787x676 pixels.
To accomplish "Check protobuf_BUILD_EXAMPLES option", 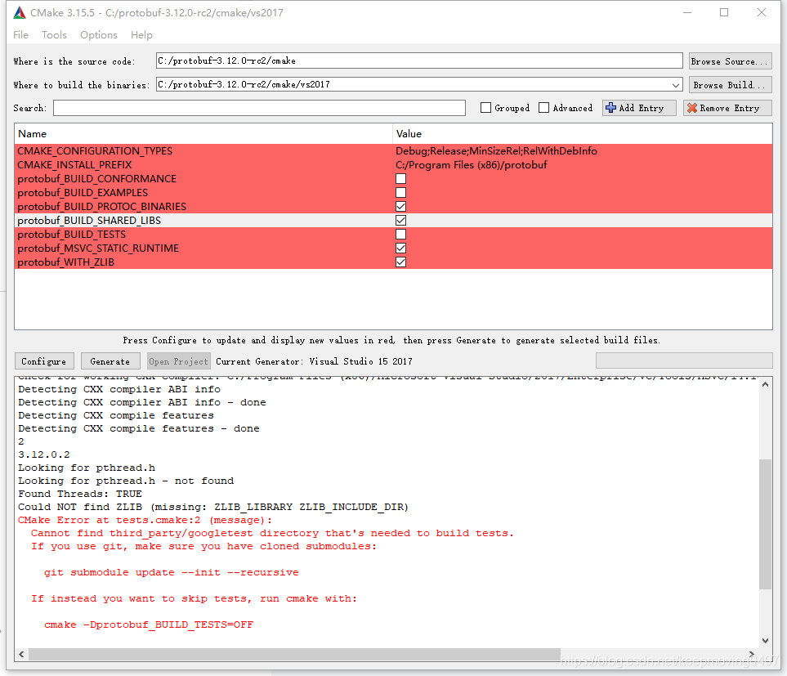I will pyautogui.click(x=401, y=193).
